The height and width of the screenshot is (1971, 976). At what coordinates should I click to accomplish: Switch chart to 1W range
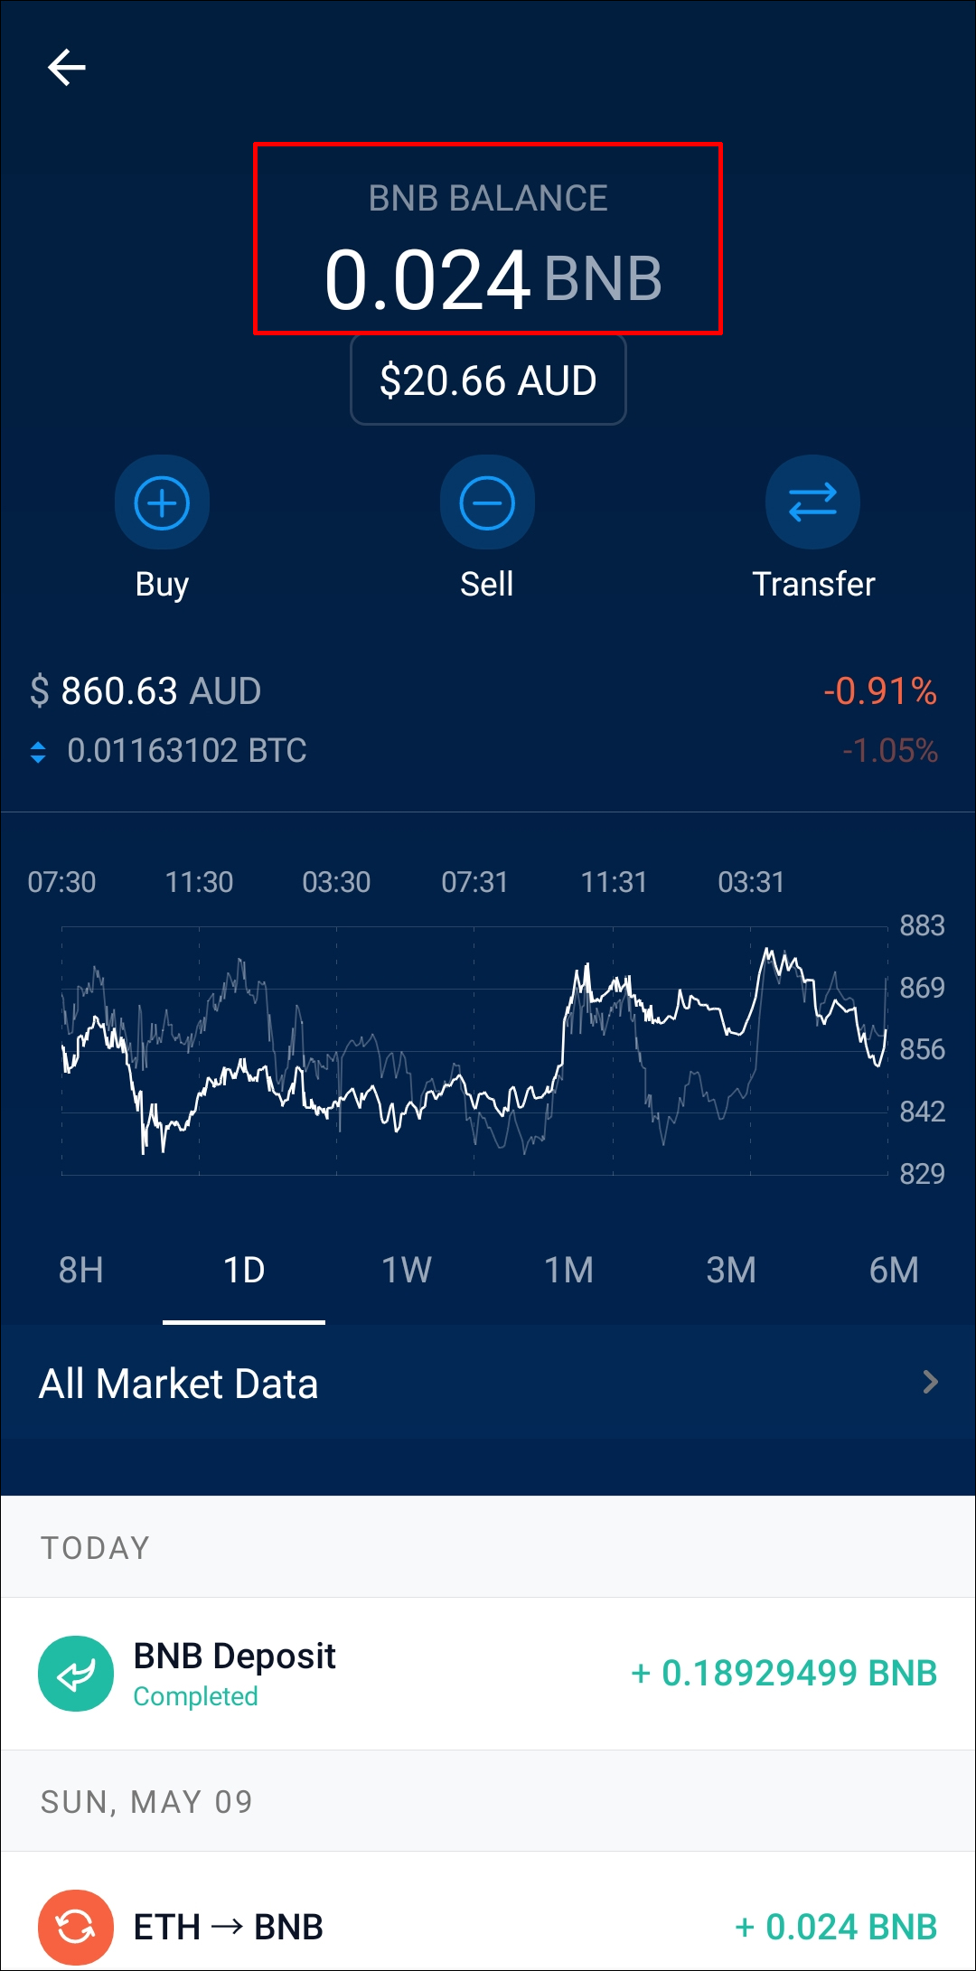tap(407, 1271)
